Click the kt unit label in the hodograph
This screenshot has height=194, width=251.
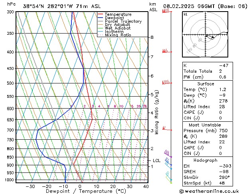click(x=185, y=14)
